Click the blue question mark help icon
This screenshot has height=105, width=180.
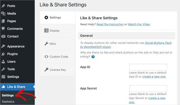[93, 57]
